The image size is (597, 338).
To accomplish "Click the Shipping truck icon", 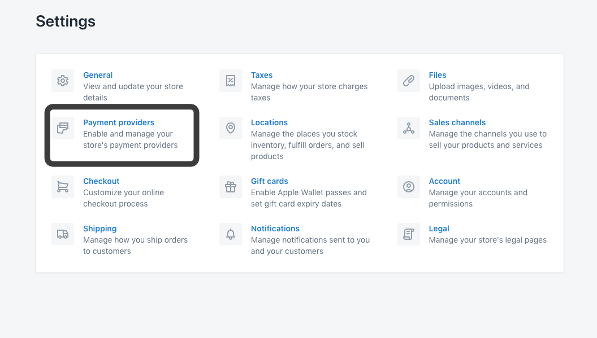I will [63, 234].
